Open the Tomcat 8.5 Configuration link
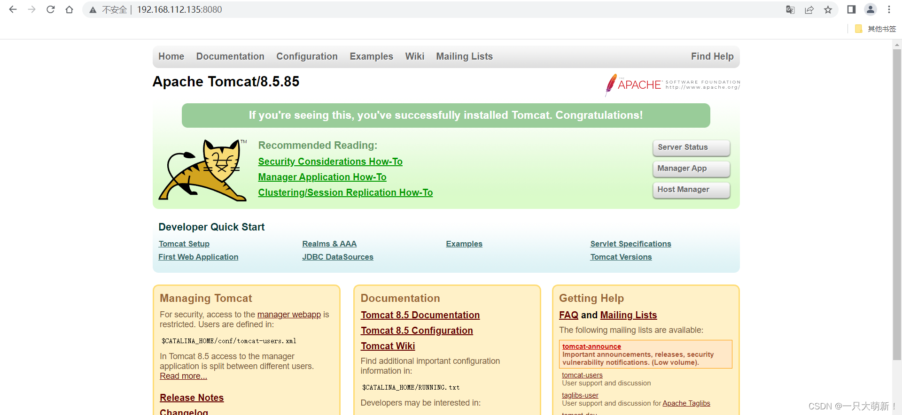The image size is (902, 415). pyautogui.click(x=417, y=330)
